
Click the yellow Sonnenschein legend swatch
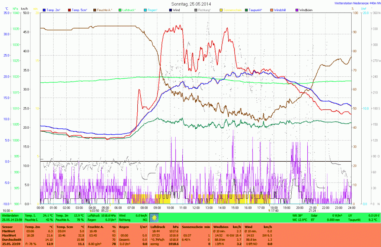coord(221,10)
